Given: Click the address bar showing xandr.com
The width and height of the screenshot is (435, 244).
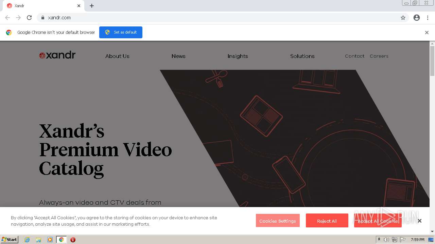Looking at the screenshot, I should [x=223, y=18].
